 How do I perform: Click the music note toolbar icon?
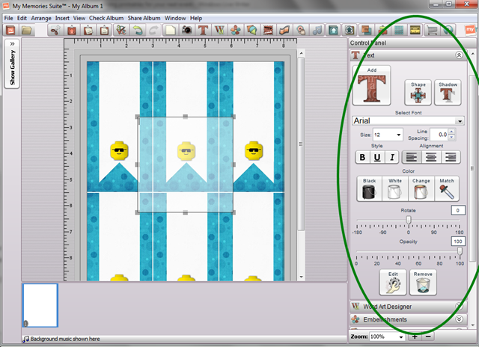pos(317,30)
